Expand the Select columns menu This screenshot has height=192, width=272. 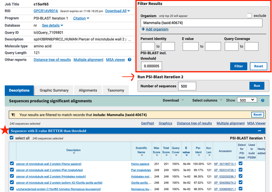click(x=207, y=100)
